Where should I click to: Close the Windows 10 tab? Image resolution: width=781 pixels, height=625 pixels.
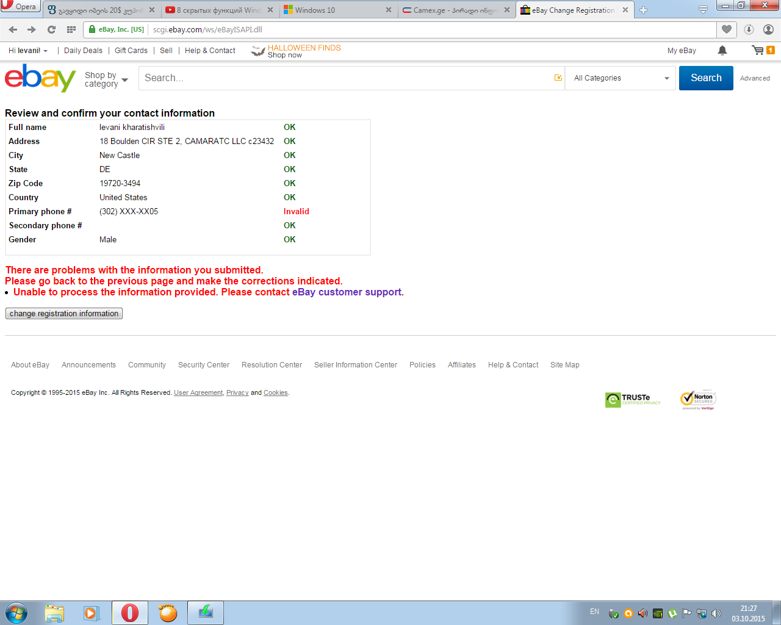(389, 10)
